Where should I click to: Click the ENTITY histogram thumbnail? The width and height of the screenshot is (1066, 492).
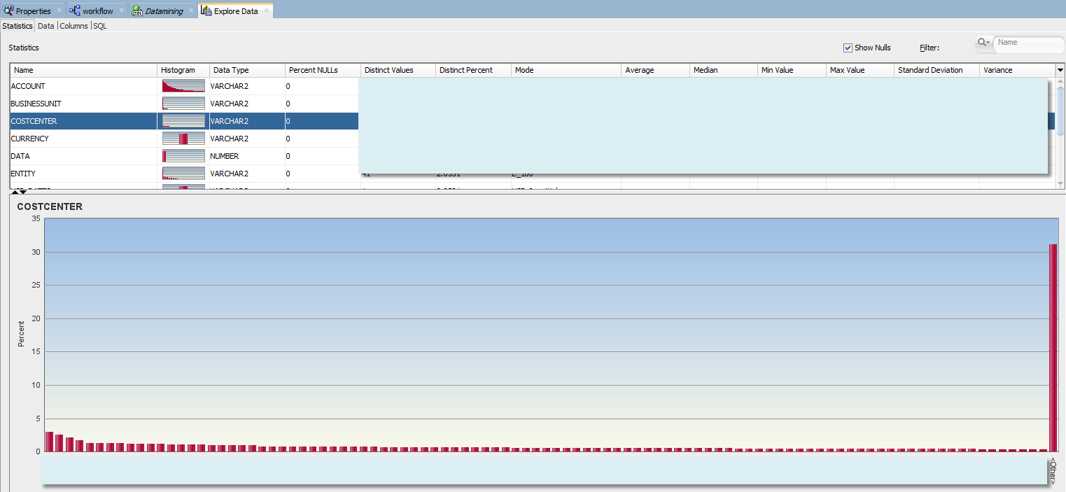point(183,174)
